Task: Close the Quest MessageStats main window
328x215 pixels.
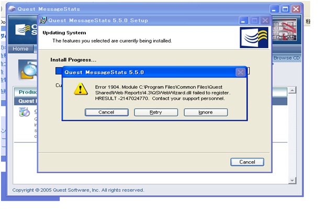Action: 296,9
